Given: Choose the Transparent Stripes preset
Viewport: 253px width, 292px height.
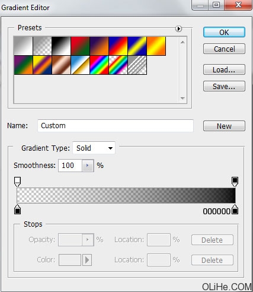Looking at the screenshot, I should pos(137,65).
